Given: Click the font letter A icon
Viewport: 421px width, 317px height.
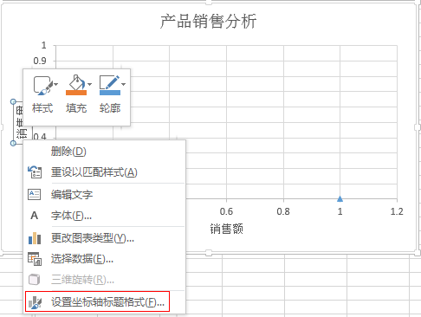Looking at the screenshot, I should click(x=35, y=216).
